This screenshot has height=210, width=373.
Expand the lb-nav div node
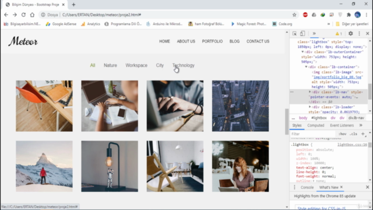click(x=309, y=92)
